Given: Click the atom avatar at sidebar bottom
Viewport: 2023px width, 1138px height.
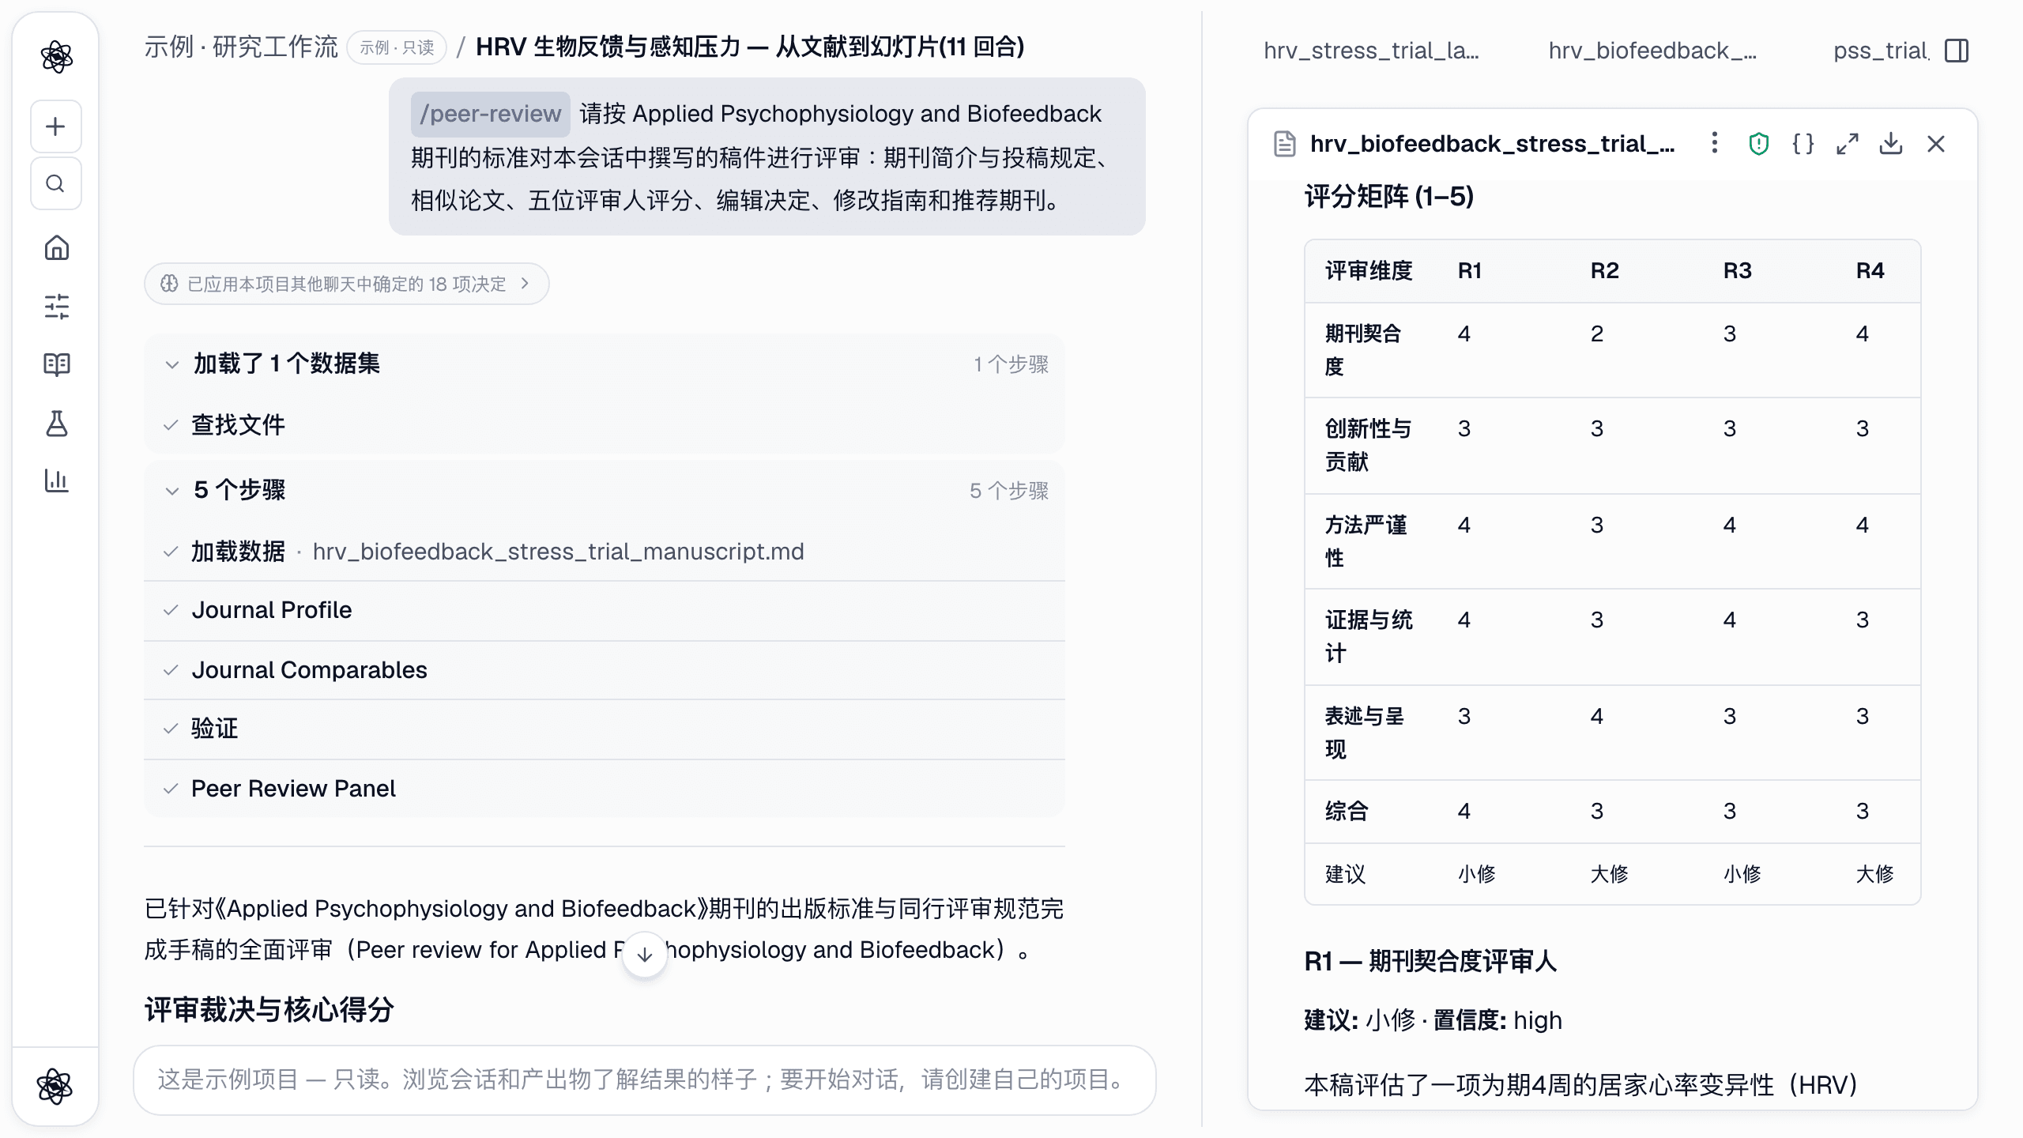Looking at the screenshot, I should (x=55, y=1086).
